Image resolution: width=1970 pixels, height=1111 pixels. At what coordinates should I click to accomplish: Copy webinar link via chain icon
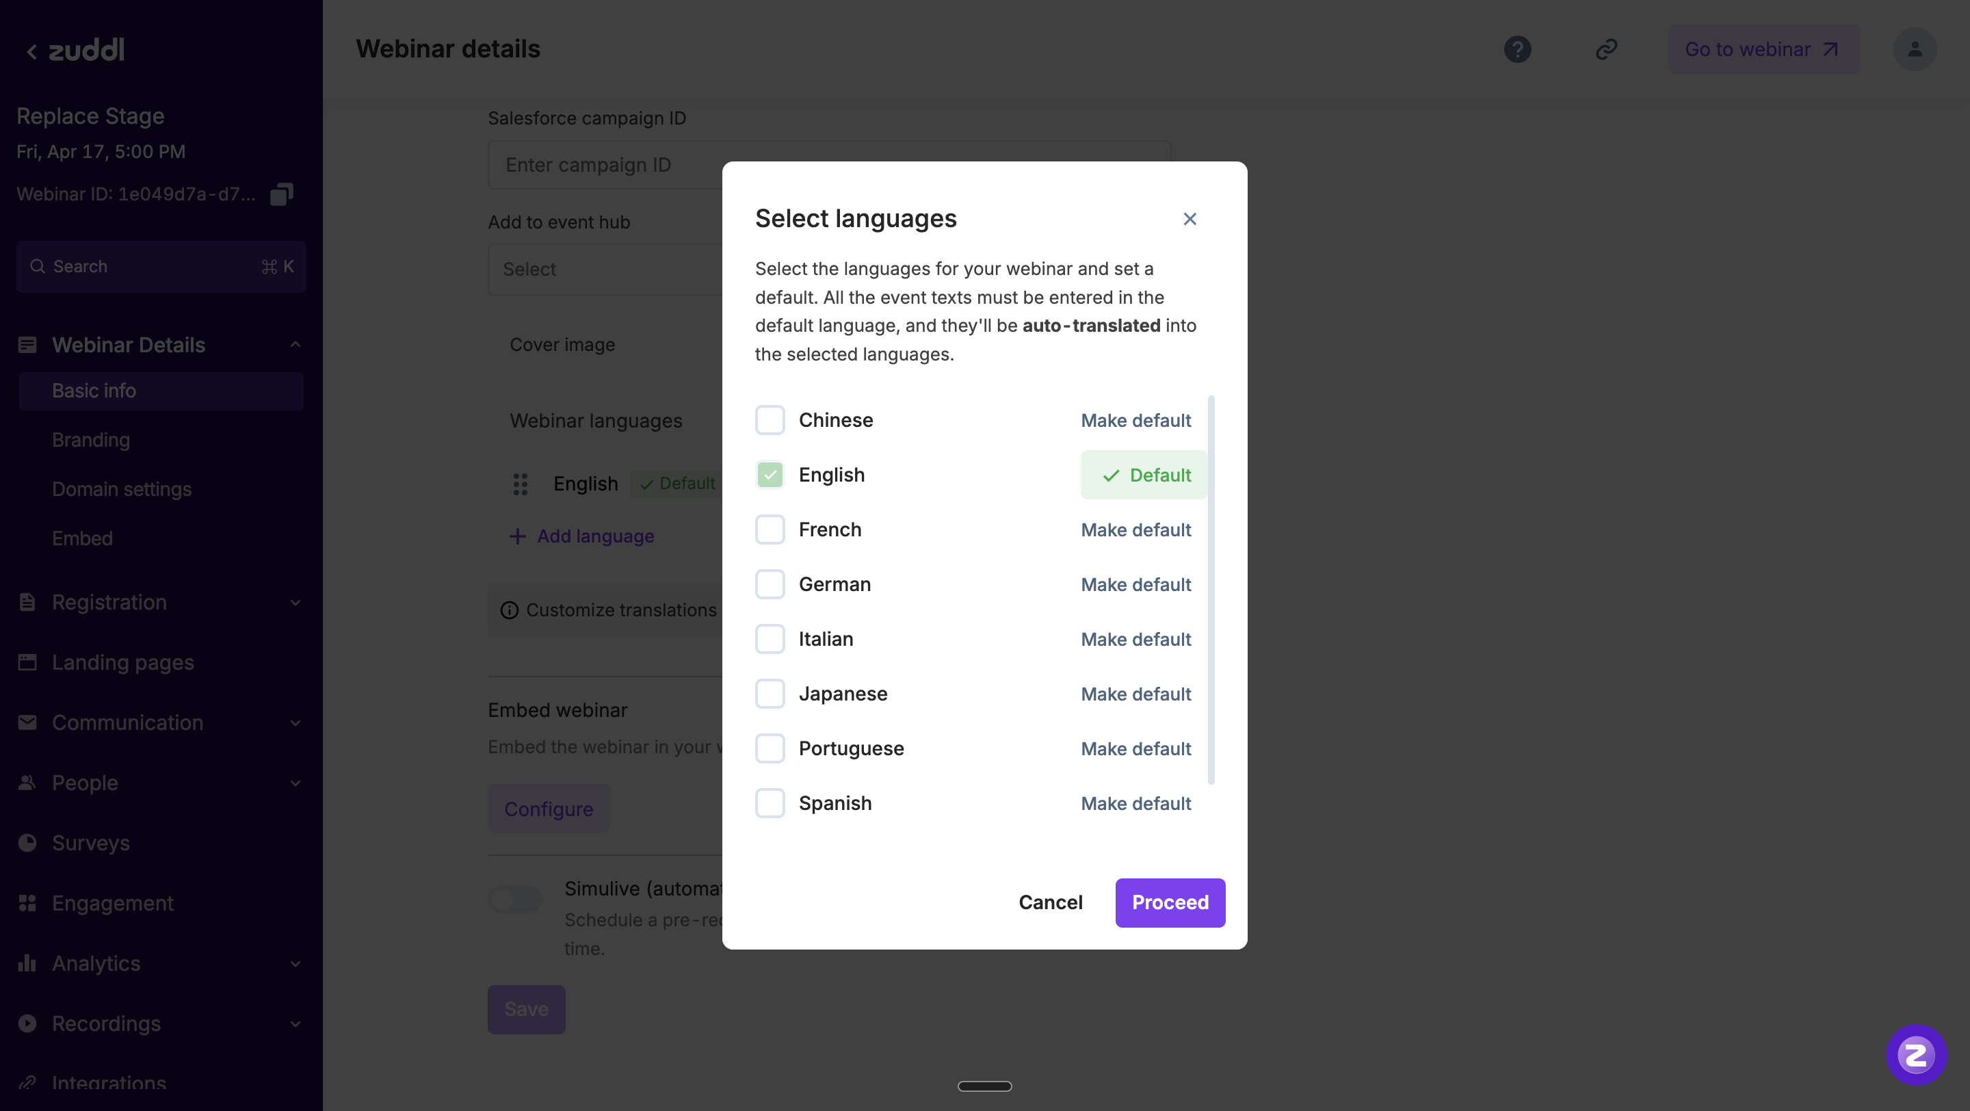pyautogui.click(x=1606, y=50)
